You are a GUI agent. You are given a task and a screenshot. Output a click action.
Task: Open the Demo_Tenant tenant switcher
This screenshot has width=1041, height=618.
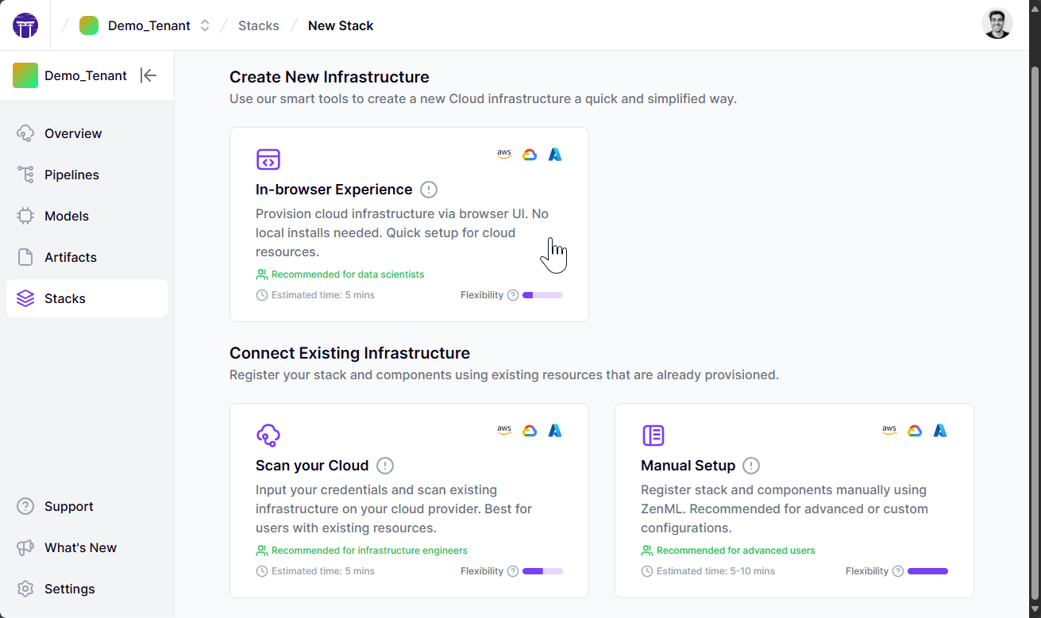click(204, 25)
